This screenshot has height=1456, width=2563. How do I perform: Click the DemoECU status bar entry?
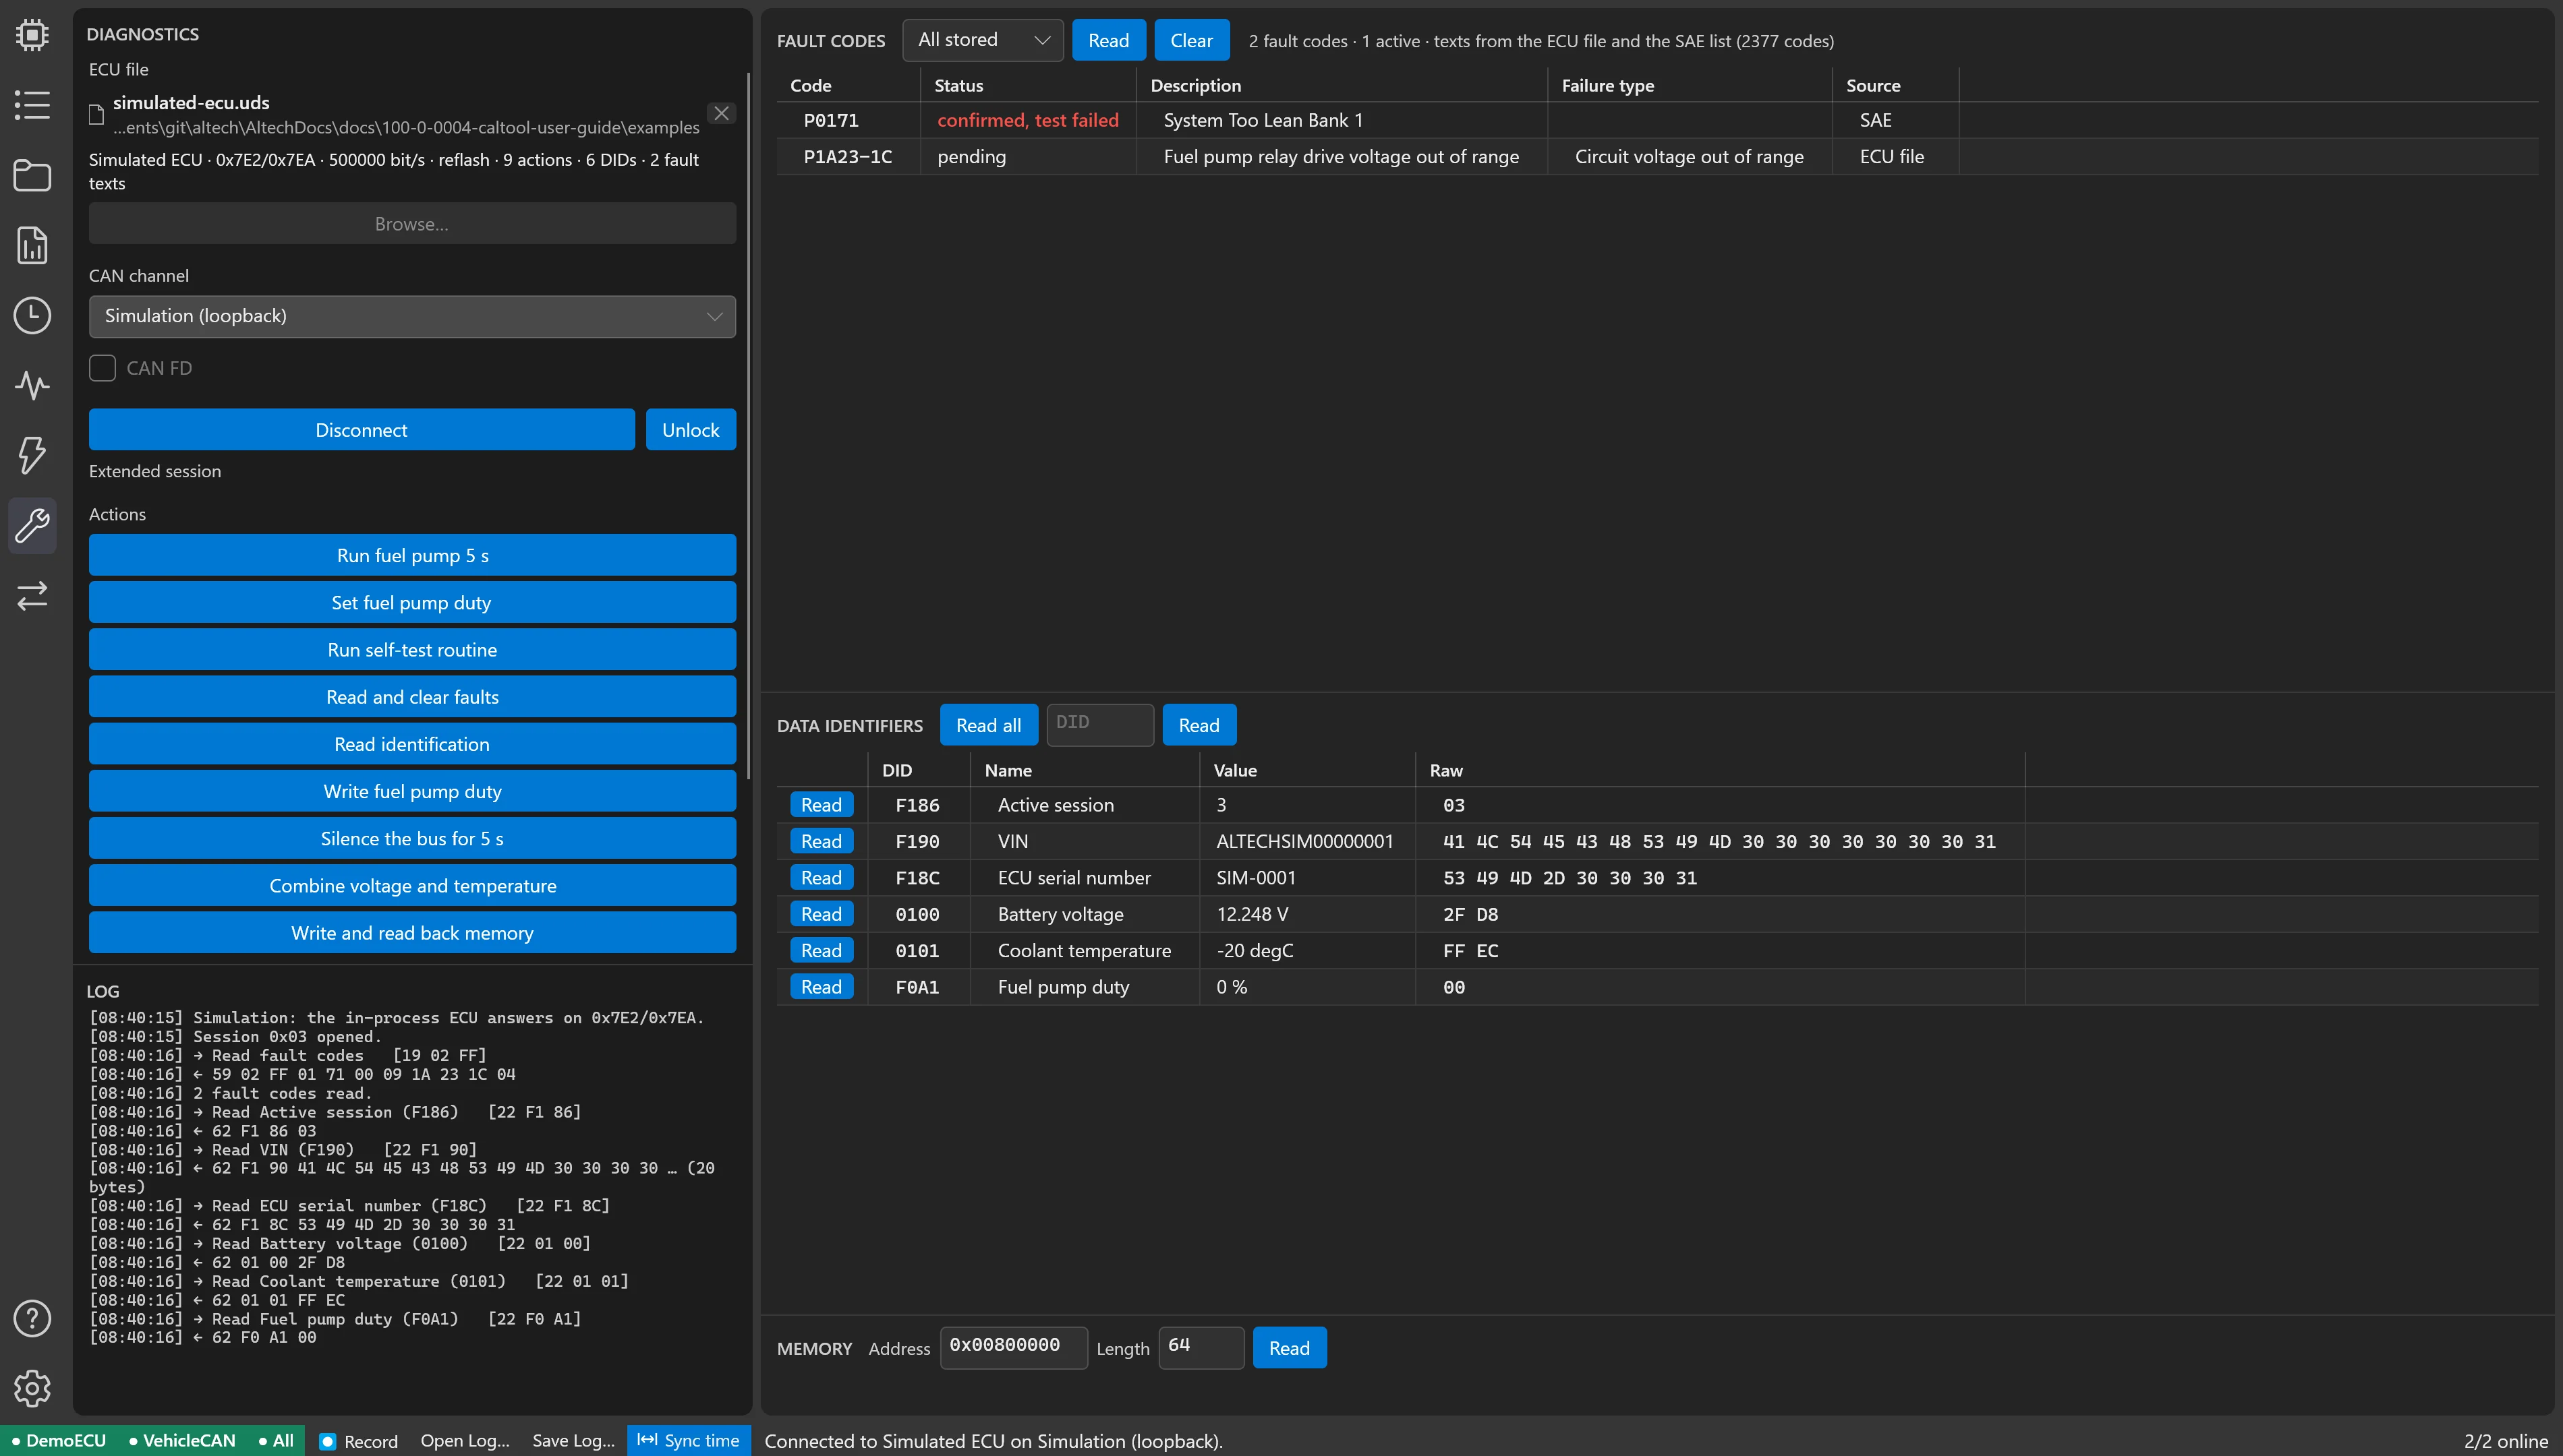tap(59, 1440)
